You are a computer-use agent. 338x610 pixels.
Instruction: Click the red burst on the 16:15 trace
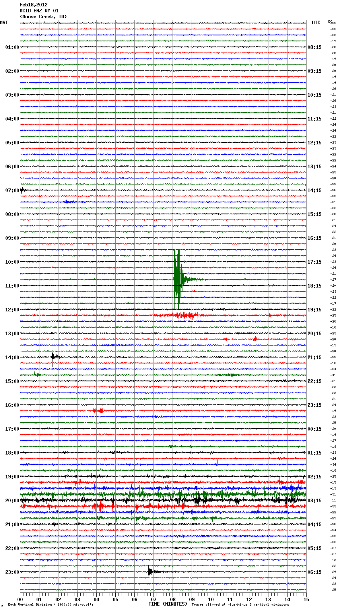(x=98, y=410)
